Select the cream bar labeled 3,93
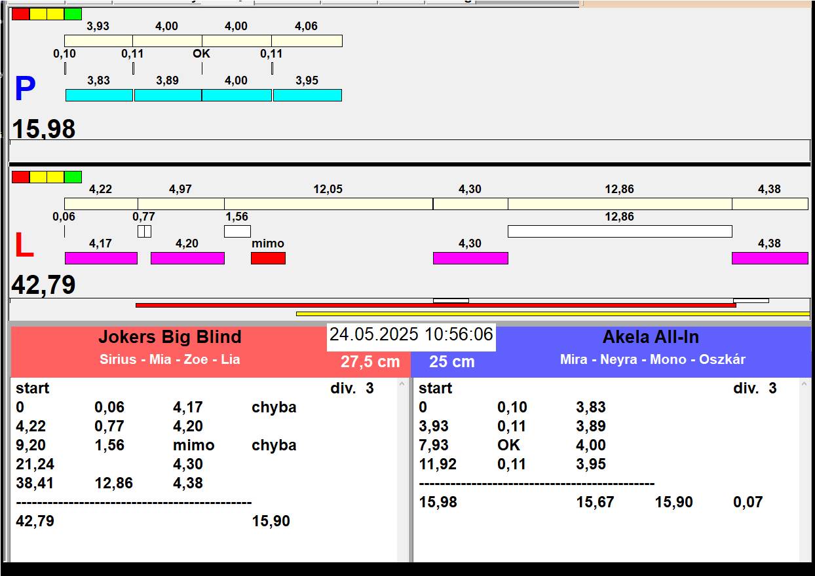This screenshot has height=576, width=815. tap(98, 41)
